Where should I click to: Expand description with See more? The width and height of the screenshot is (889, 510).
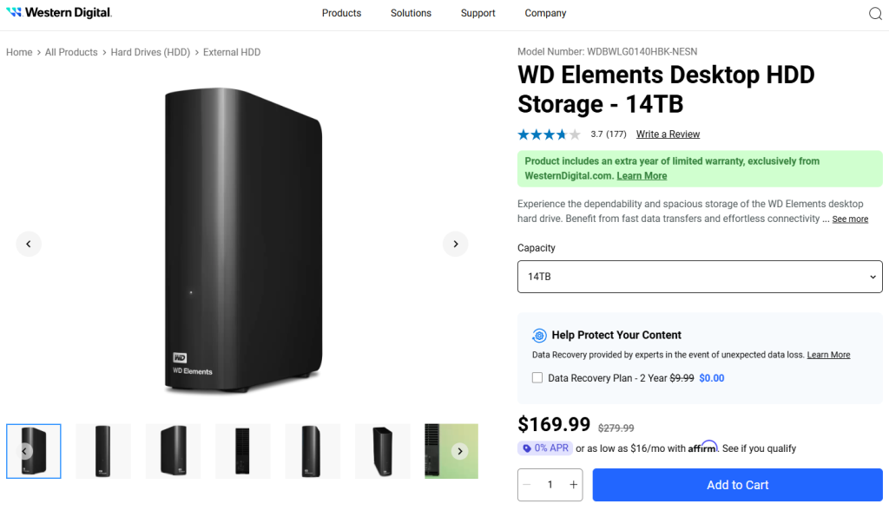(850, 219)
